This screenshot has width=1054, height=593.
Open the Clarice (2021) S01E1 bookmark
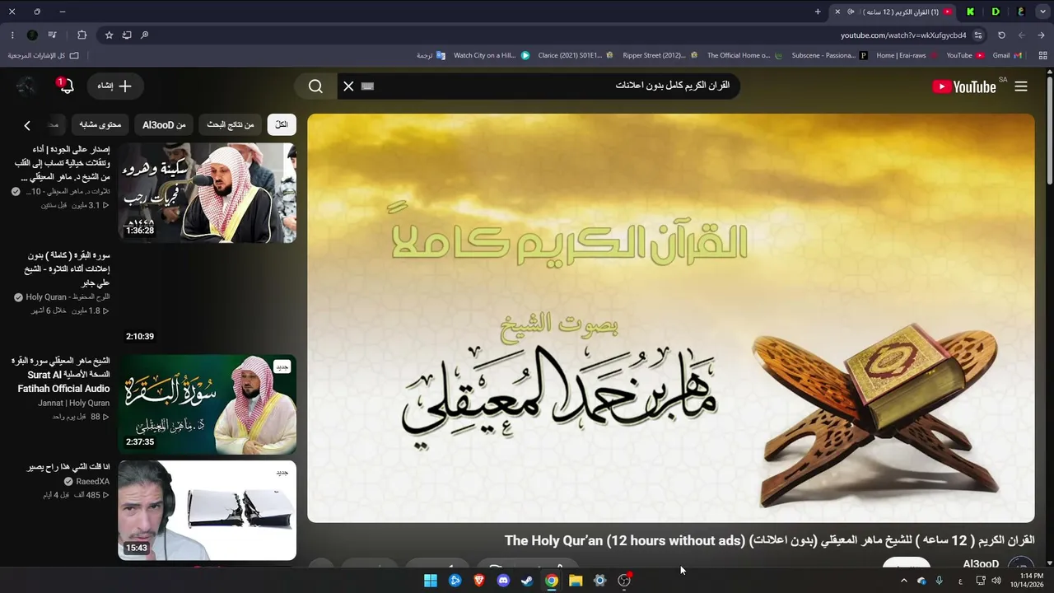click(x=576, y=55)
